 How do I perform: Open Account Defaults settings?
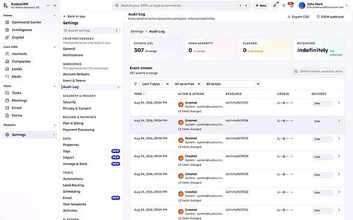pos(76,74)
